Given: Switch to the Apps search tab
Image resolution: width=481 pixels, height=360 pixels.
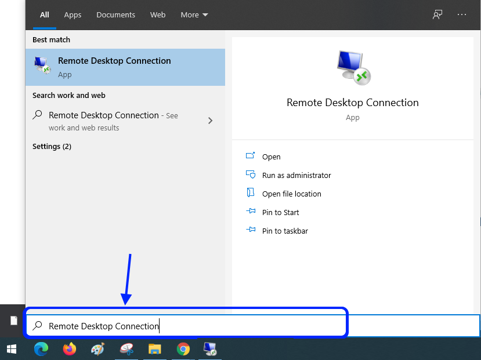Looking at the screenshot, I should tap(73, 14).
